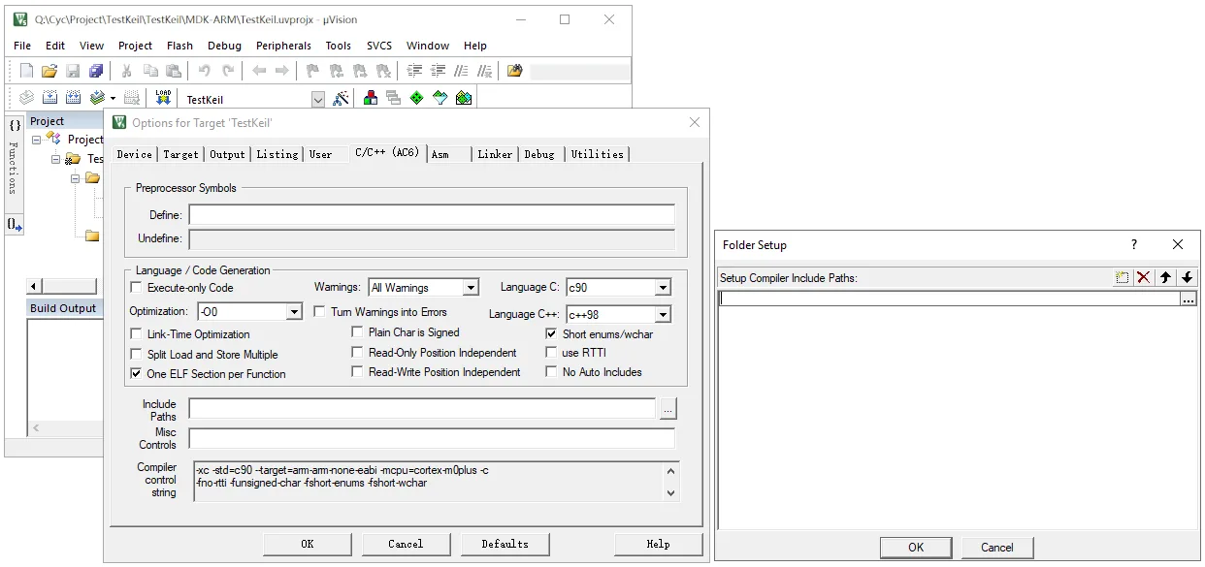Click the Redo arrow icon
1205x567 pixels.
click(x=228, y=71)
